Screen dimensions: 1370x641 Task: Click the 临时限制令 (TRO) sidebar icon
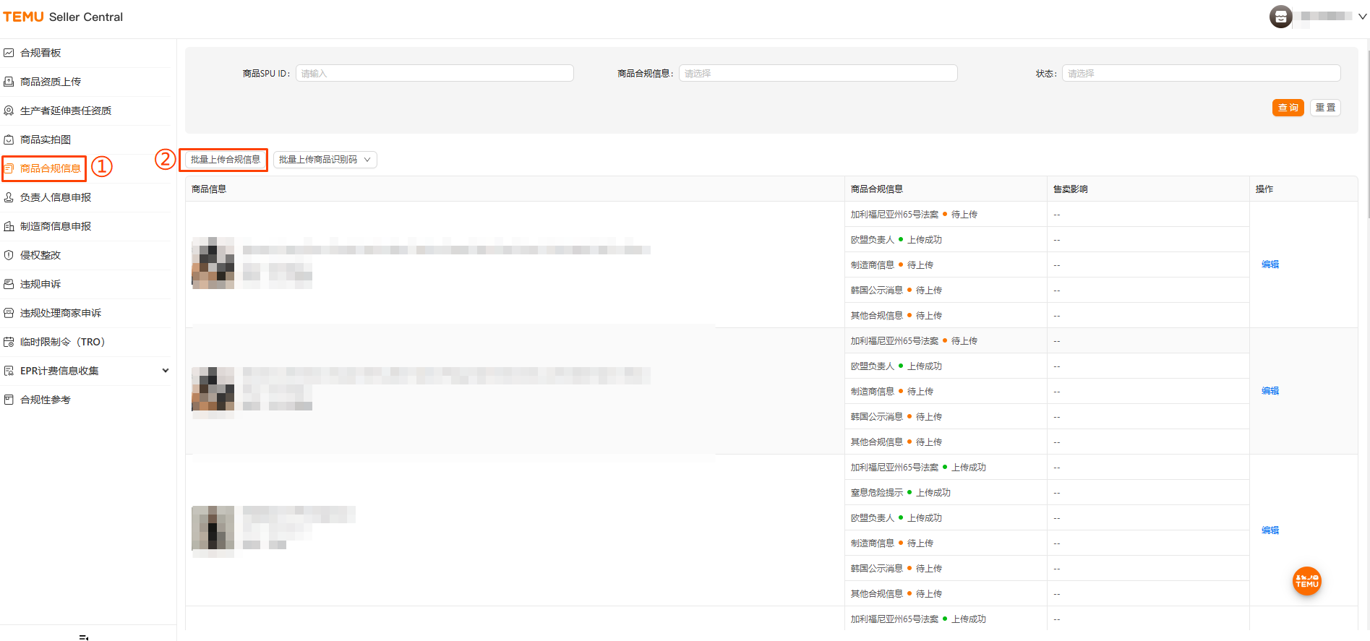(9, 342)
